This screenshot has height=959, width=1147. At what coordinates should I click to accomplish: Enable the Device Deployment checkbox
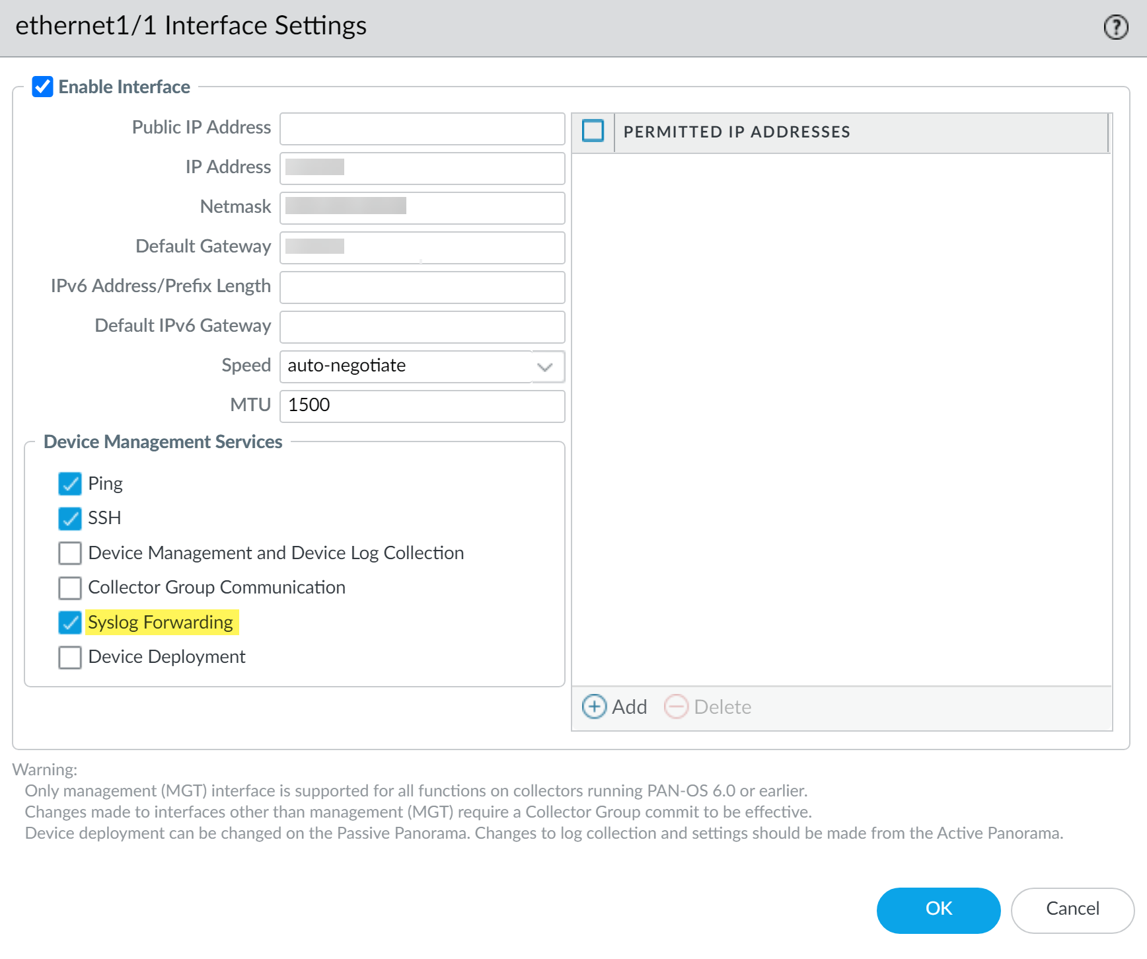click(70, 657)
